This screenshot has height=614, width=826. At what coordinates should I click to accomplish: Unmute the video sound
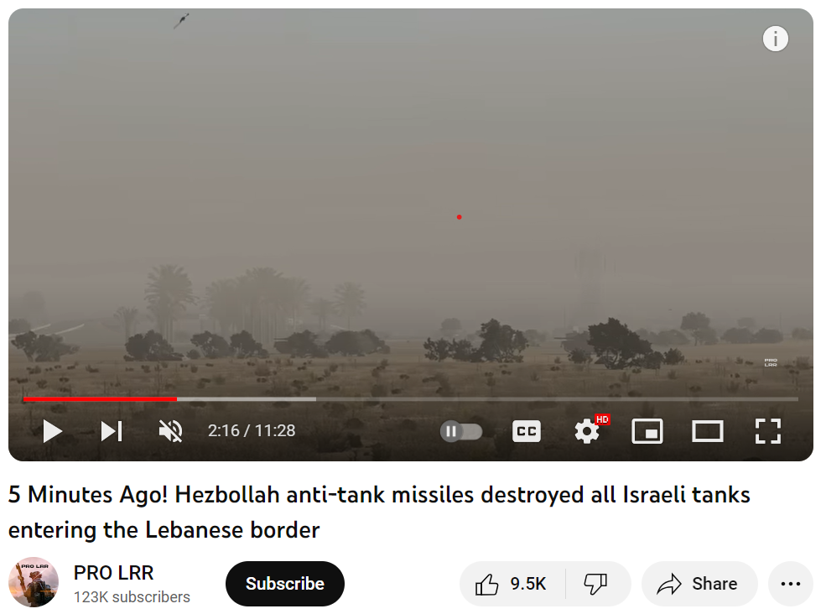click(171, 431)
